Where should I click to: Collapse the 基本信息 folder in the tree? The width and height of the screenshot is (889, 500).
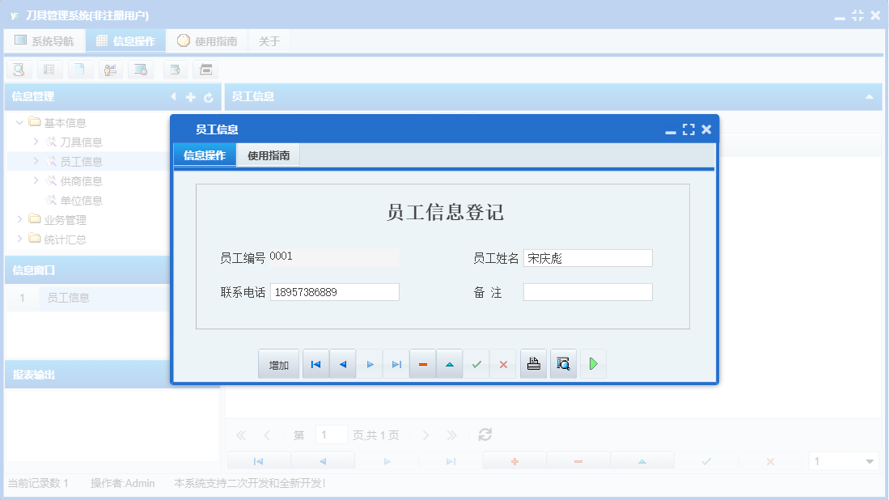click(x=19, y=121)
